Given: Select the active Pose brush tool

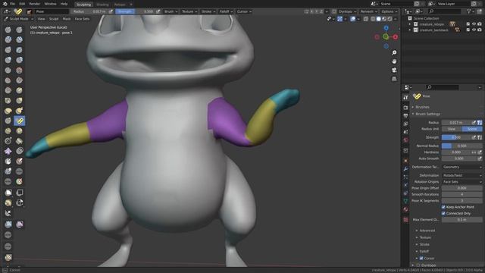Looking at the screenshot, I should [x=19, y=121].
